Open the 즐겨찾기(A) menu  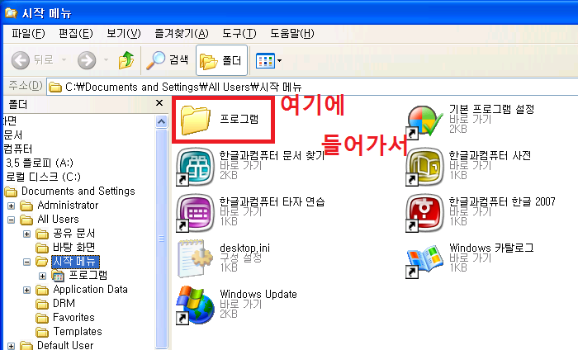pyautogui.click(x=182, y=34)
